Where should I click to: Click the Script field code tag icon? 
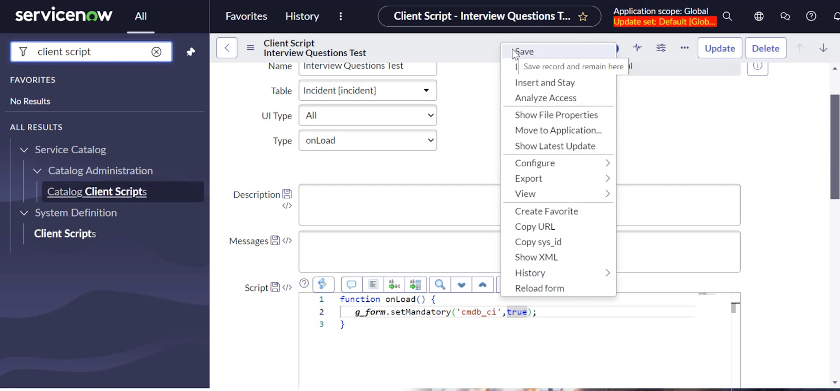pyautogui.click(x=287, y=287)
